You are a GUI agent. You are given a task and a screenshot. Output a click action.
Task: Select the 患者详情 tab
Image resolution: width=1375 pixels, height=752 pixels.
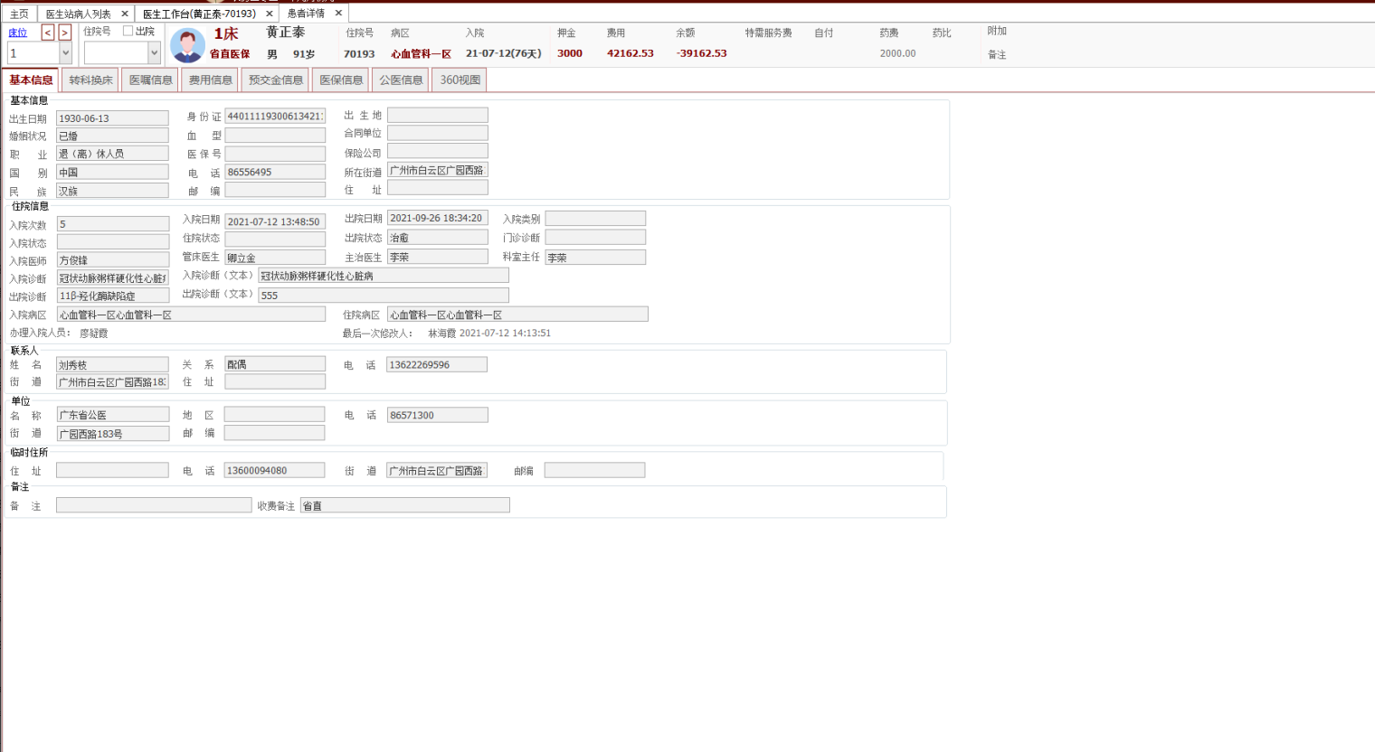(306, 13)
